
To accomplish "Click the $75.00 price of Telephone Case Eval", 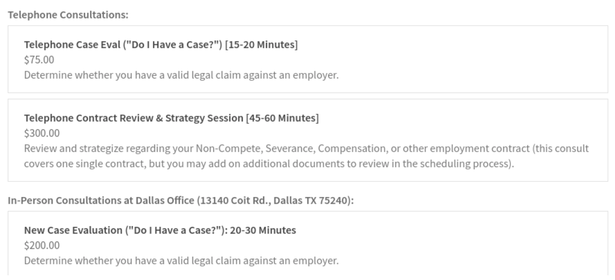I will (x=39, y=60).
